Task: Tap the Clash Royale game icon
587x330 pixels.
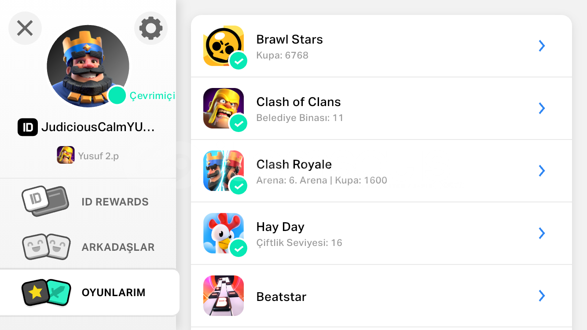Action: point(224,171)
